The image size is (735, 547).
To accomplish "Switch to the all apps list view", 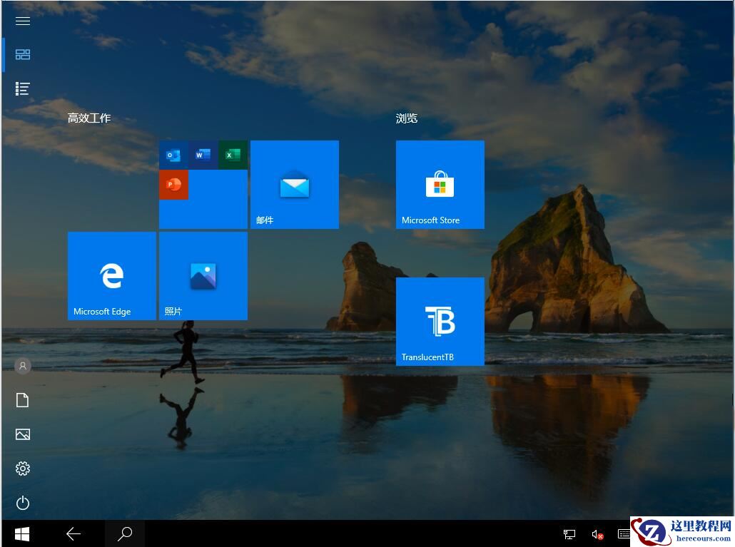I will pyautogui.click(x=22, y=88).
